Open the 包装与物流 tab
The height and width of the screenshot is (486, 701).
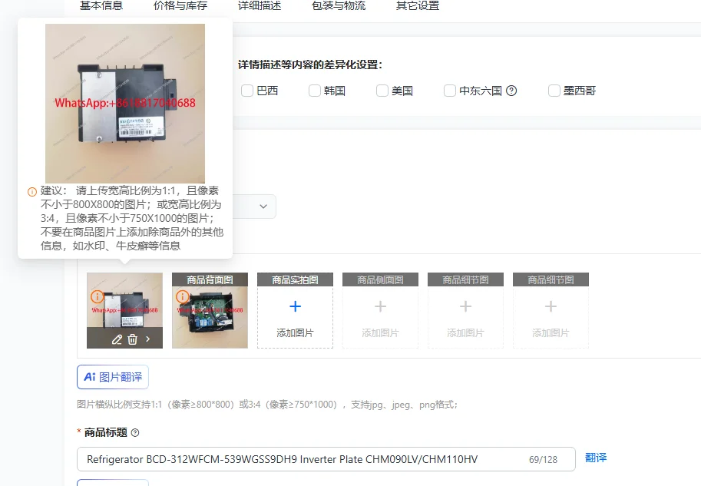tap(338, 5)
